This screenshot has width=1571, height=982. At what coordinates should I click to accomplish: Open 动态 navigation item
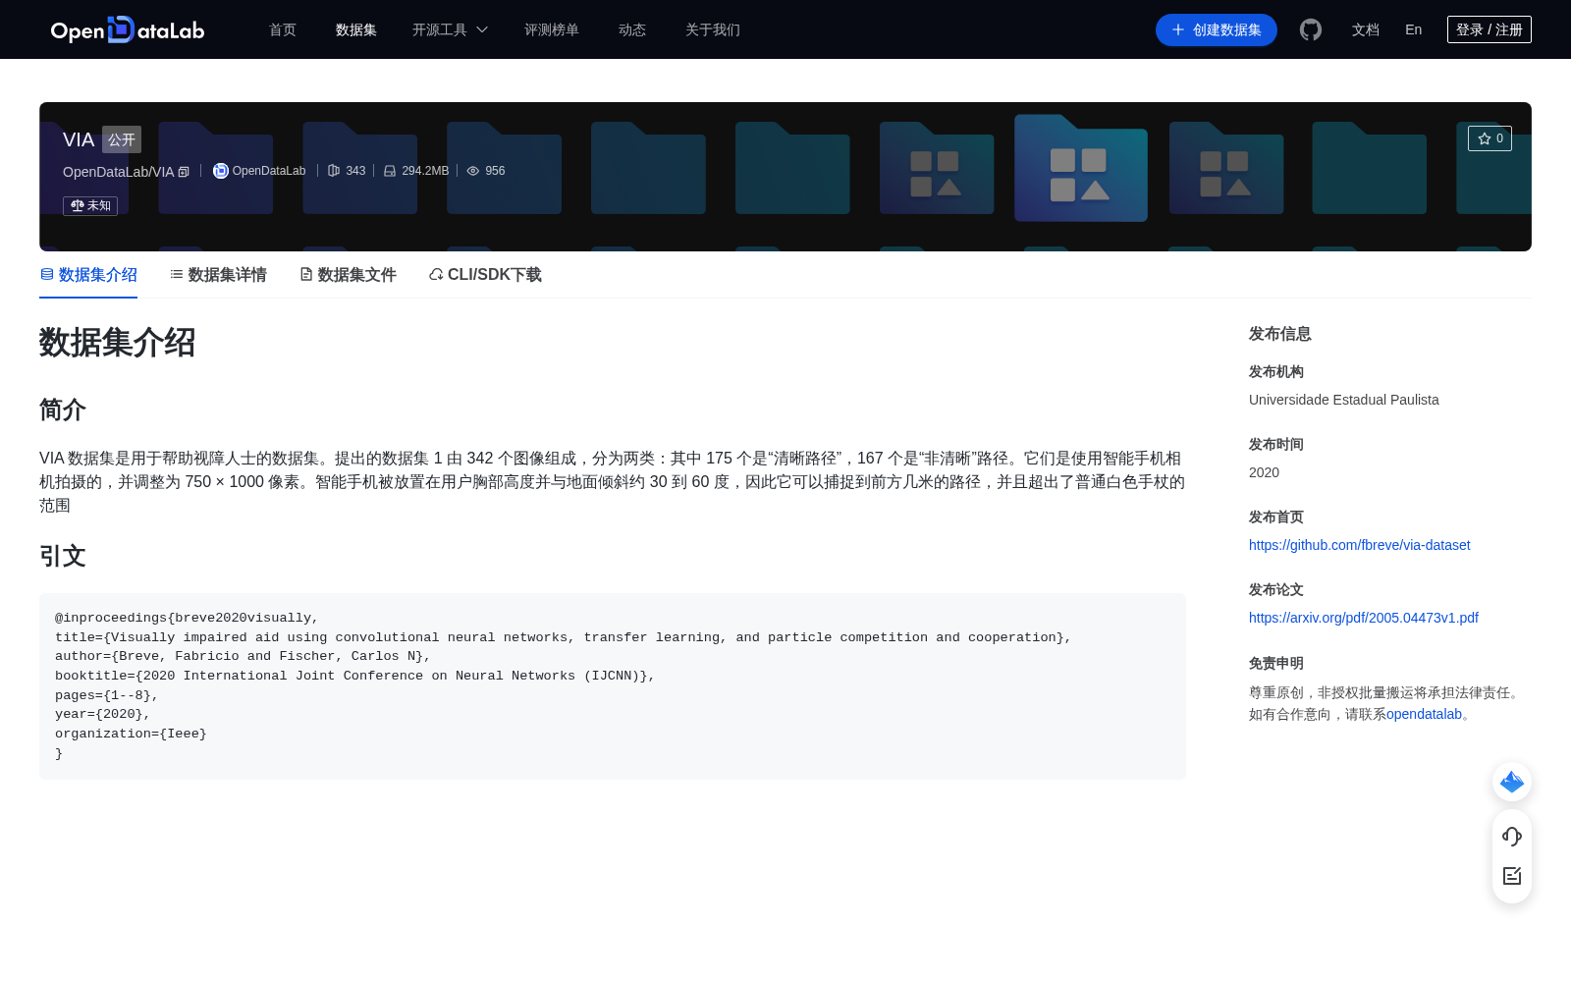pos(632,29)
